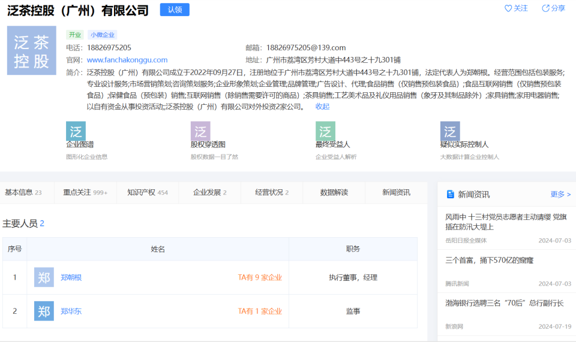Viewport: 576px width, 342px height.
Task: Open 更多 news link
Action: [x=560, y=194]
